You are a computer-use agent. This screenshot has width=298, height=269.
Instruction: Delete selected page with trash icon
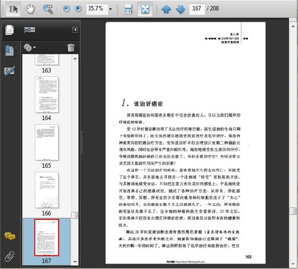coord(71,48)
